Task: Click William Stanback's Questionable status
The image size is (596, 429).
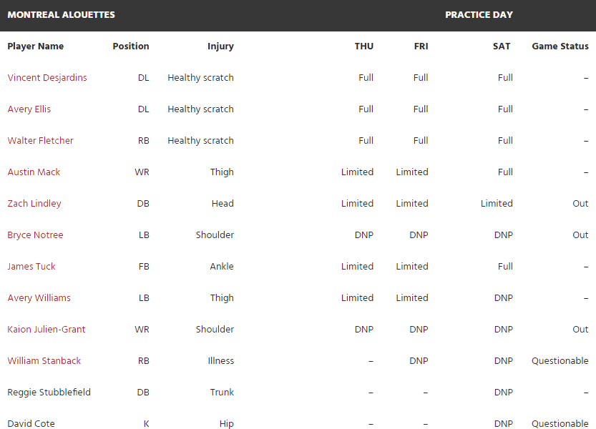Action: tap(560, 360)
